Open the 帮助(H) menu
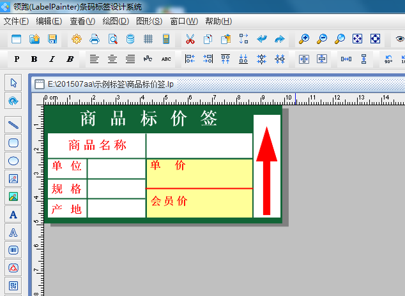 218,21
